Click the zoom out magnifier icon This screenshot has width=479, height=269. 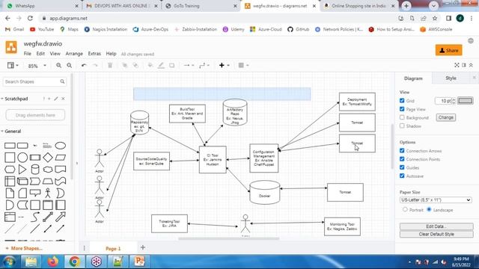[x=70, y=65]
